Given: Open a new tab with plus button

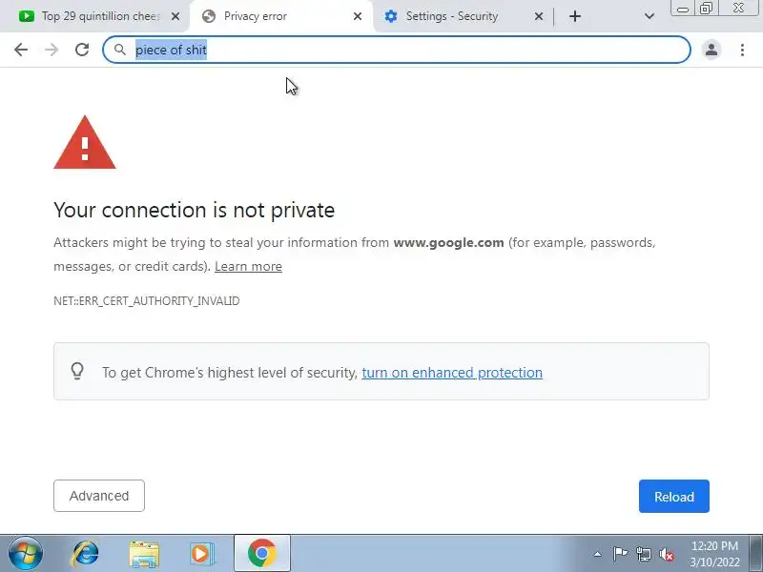Looking at the screenshot, I should 575,16.
